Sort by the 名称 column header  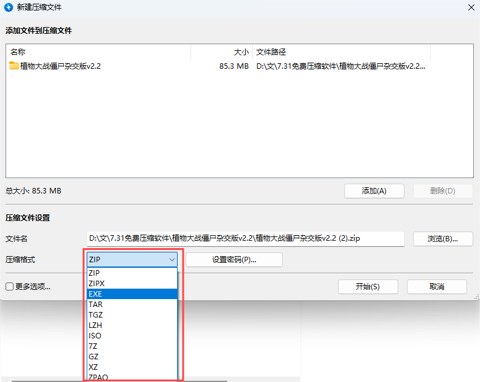point(98,52)
